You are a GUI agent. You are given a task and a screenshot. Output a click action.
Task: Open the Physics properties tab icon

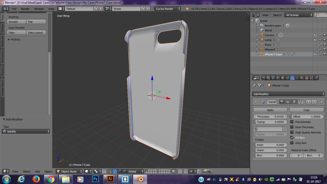point(316,78)
